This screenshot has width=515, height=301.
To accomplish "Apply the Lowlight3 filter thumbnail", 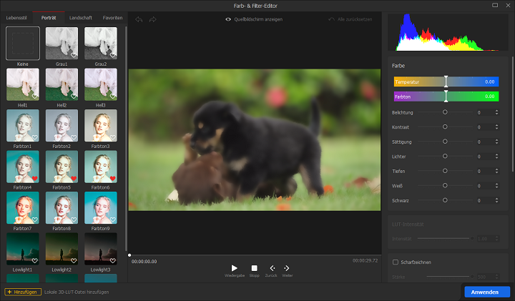I will point(101,249).
